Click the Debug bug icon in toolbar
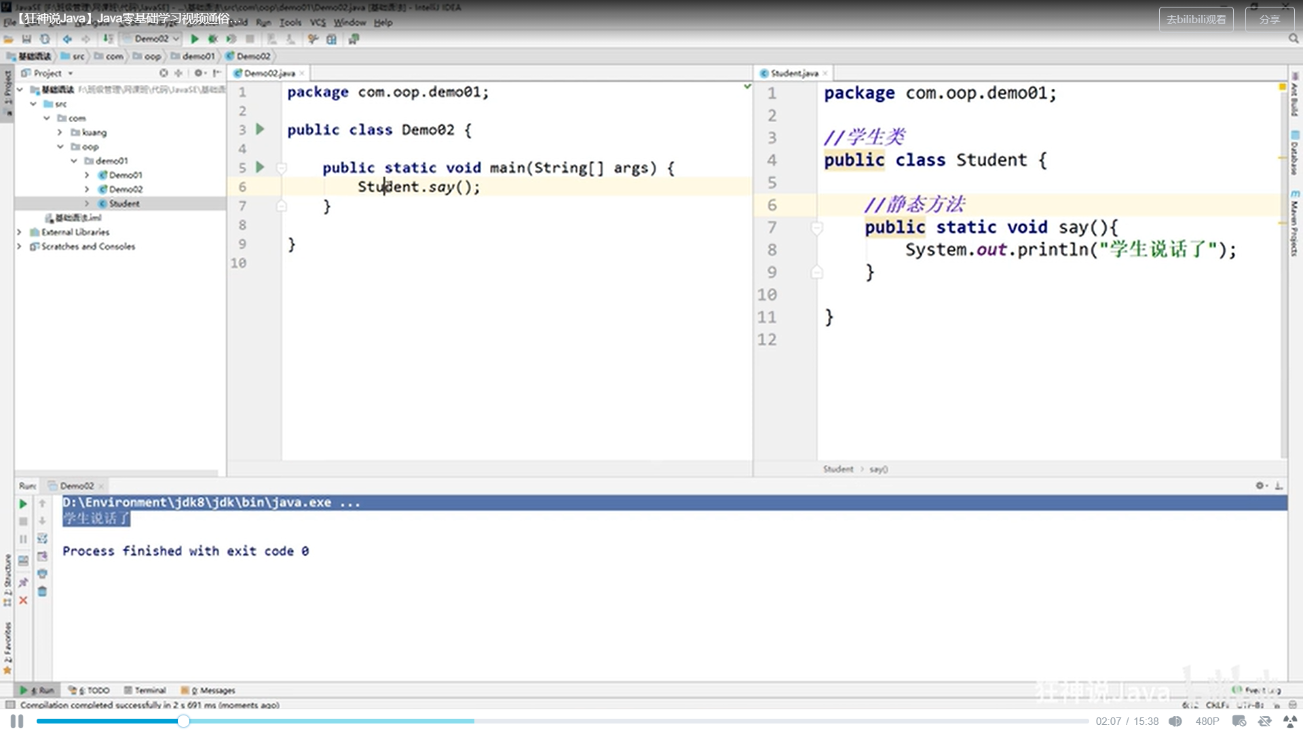1303x733 pixels. [x=213, y=39]
